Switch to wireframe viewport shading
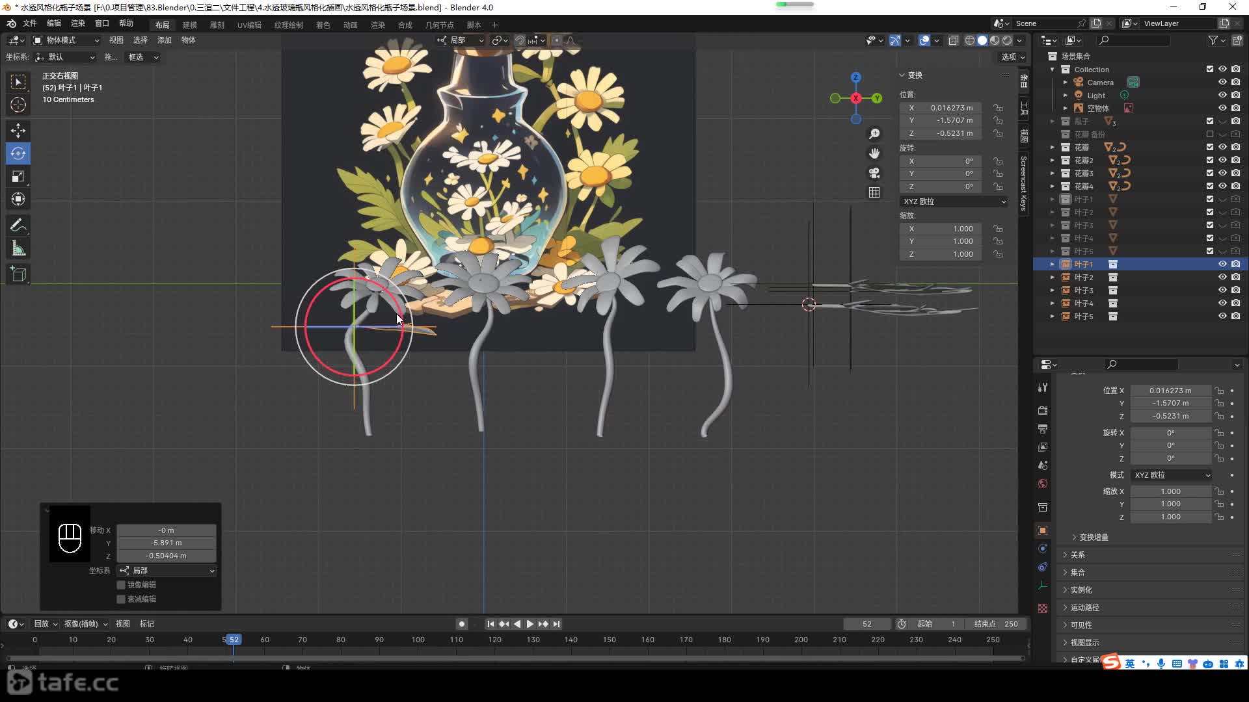 click(970, 40)
